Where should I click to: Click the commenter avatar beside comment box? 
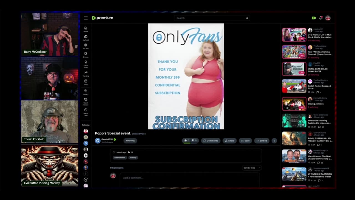pyautogui.click(x=113, y=176)
